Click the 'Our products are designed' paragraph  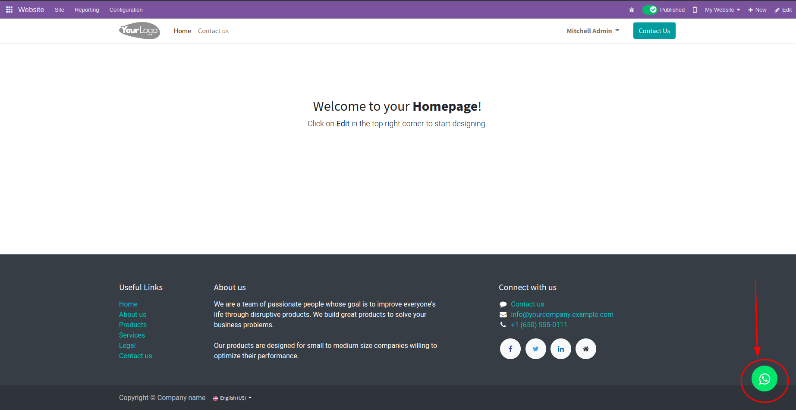325,351
